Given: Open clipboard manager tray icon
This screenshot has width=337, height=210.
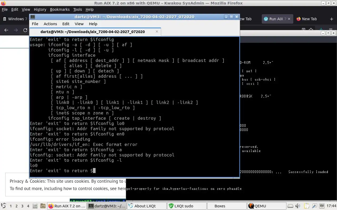Looking at the screenshot, I should pos(306,206).
